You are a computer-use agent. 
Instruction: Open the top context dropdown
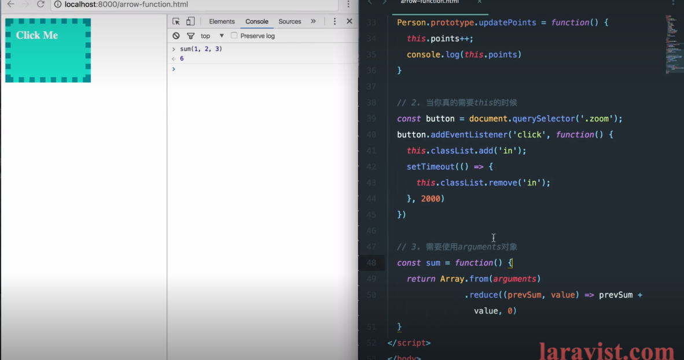pos(212,36)
